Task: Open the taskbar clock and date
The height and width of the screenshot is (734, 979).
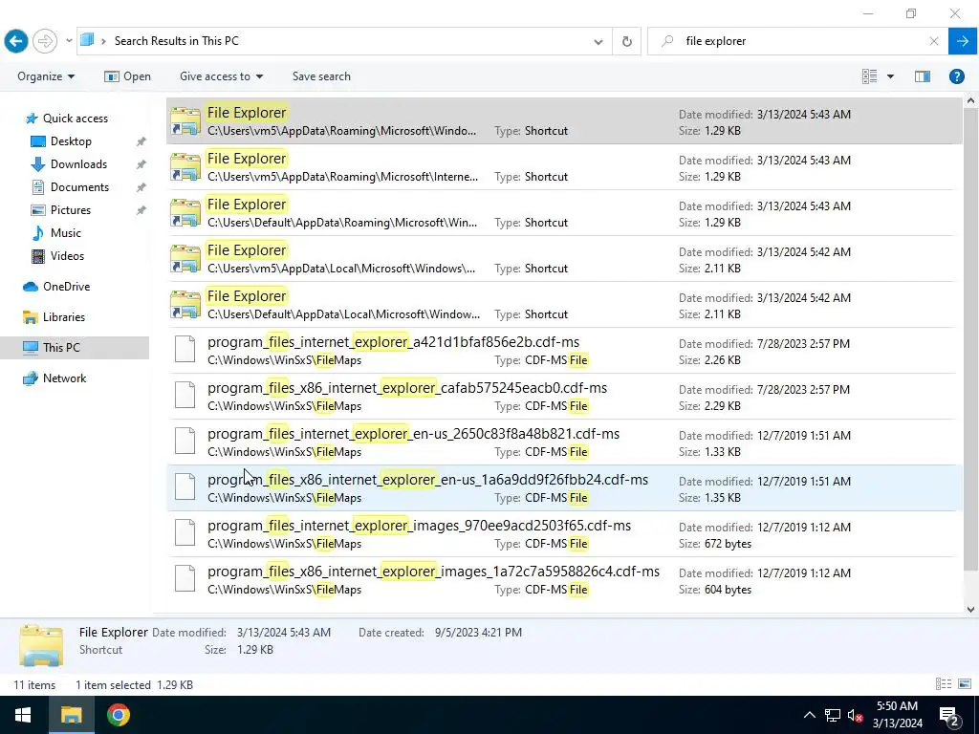Action: coord(897,715)
